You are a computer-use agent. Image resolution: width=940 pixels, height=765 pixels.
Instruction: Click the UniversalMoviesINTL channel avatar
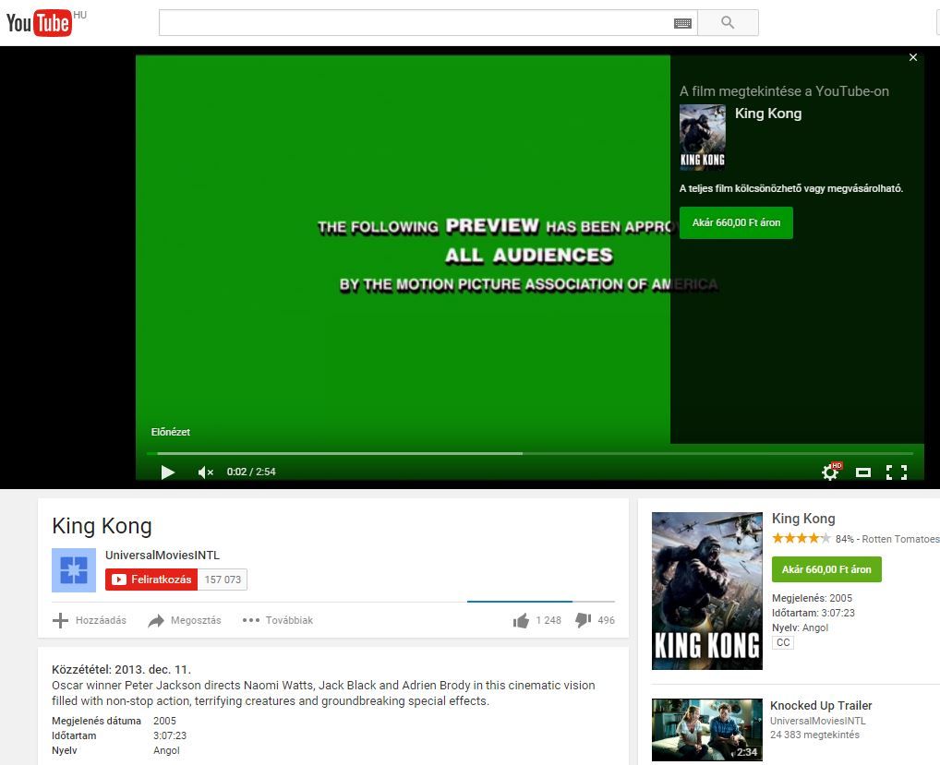tap(74, 570)
